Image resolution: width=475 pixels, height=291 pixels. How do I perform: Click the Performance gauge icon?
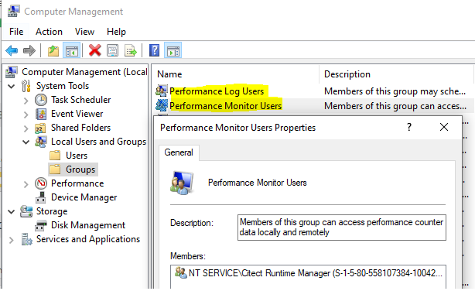41,183
